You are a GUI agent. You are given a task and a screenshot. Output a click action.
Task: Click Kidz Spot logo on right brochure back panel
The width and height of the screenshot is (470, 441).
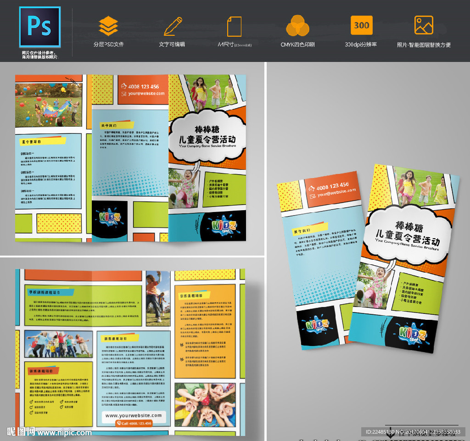tap(318, 326)
